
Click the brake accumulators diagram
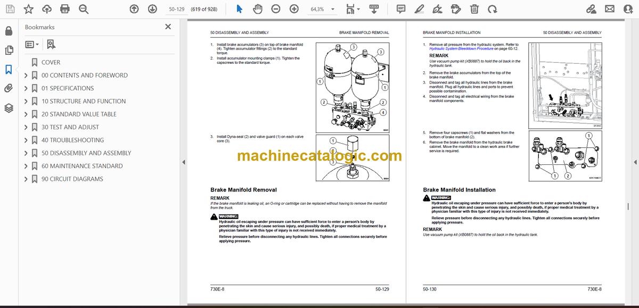point(353,87)
